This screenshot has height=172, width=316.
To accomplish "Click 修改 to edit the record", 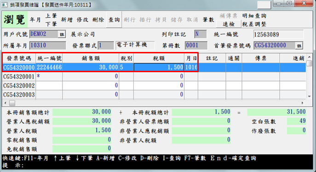I will coord(82,20).
